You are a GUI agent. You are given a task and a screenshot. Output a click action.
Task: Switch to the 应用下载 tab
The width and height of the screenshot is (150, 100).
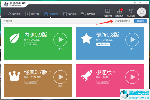point(32,14)
